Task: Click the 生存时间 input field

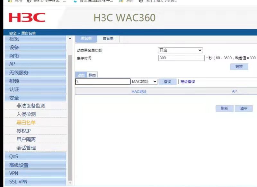Action: [182, 58]
